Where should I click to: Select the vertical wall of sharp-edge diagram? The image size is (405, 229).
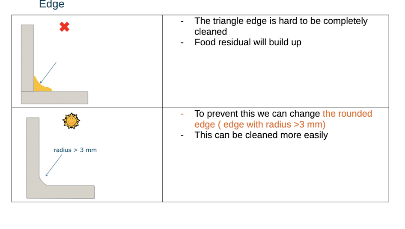point(27,58)
